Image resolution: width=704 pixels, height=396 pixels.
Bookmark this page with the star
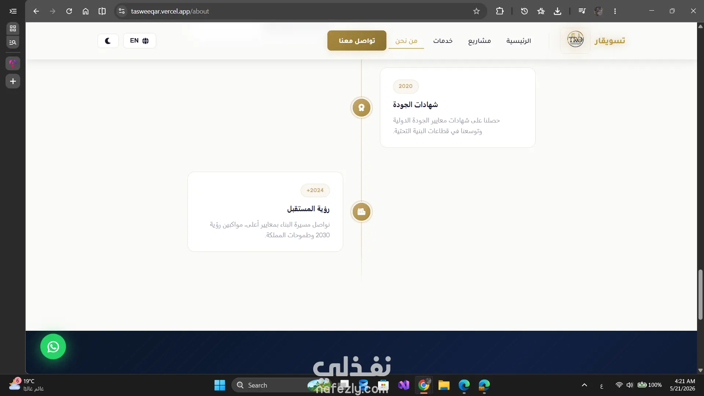pos(476,11)
